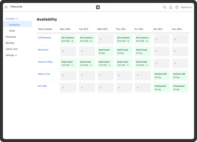Open Elisa Rizzo's Friday Gold Coast slot
This screenshot has height=142, width=197.
(143, 51)
